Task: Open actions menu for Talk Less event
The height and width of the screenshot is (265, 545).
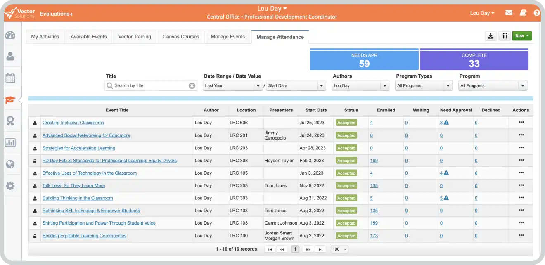Action: [521, 185]
